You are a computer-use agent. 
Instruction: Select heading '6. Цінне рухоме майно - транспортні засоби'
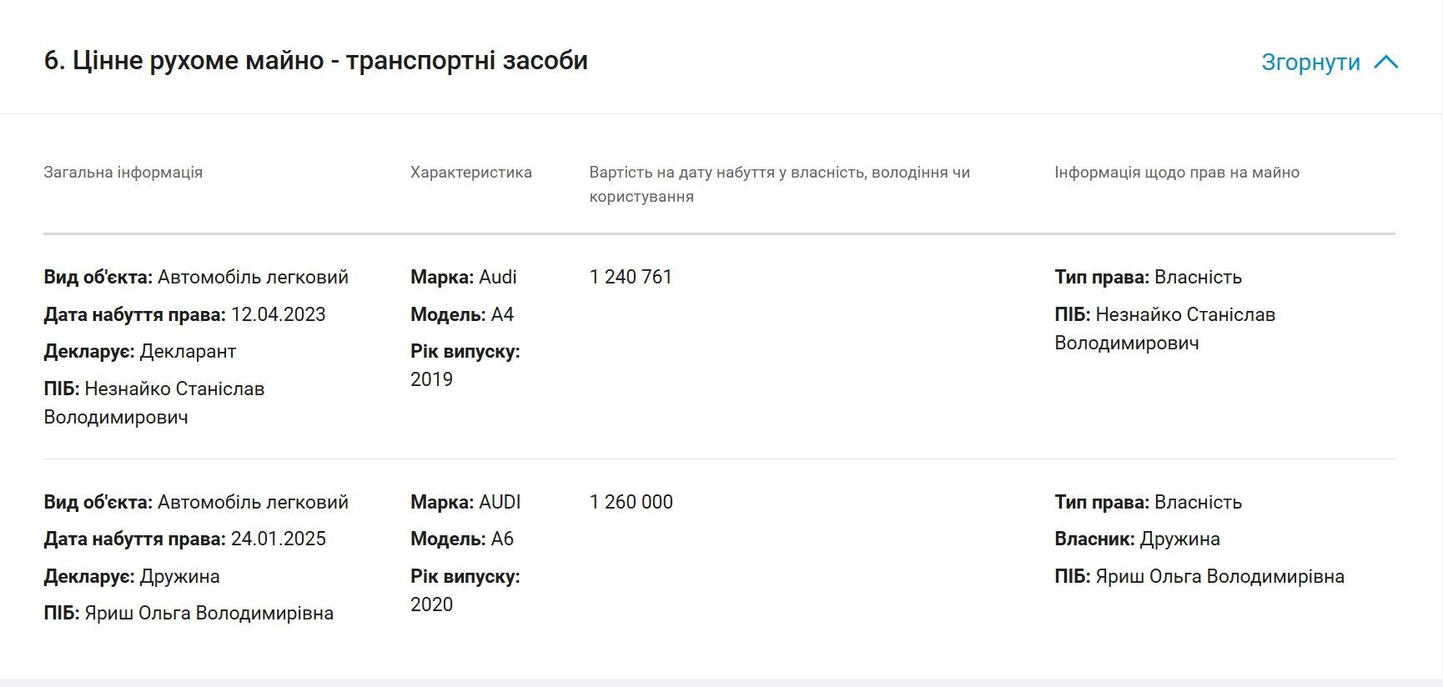[x=316, y=61]
